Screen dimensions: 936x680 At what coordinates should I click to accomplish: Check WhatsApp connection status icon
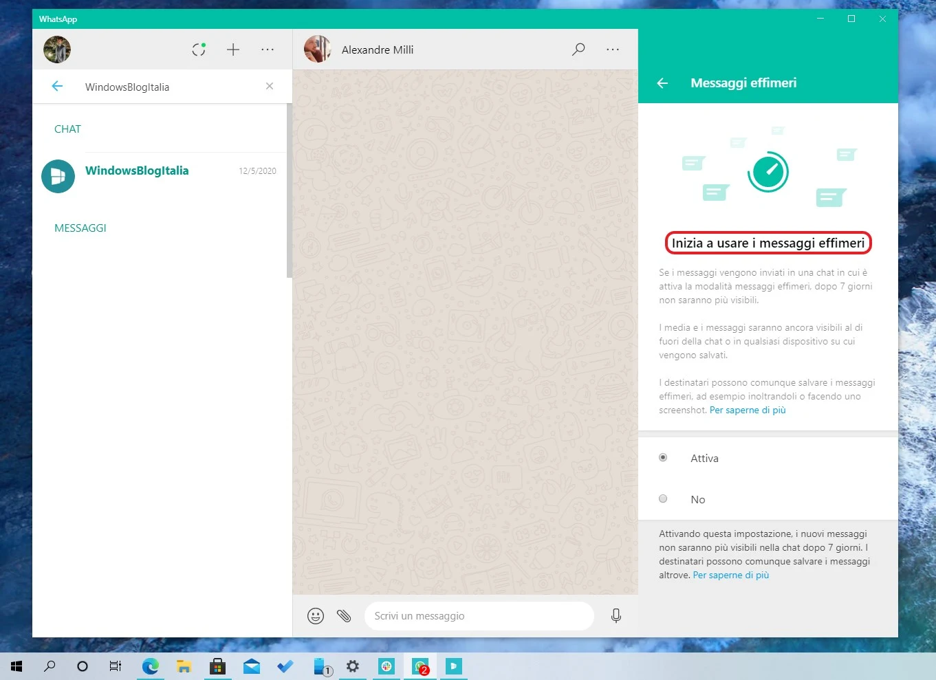point(199,49)
